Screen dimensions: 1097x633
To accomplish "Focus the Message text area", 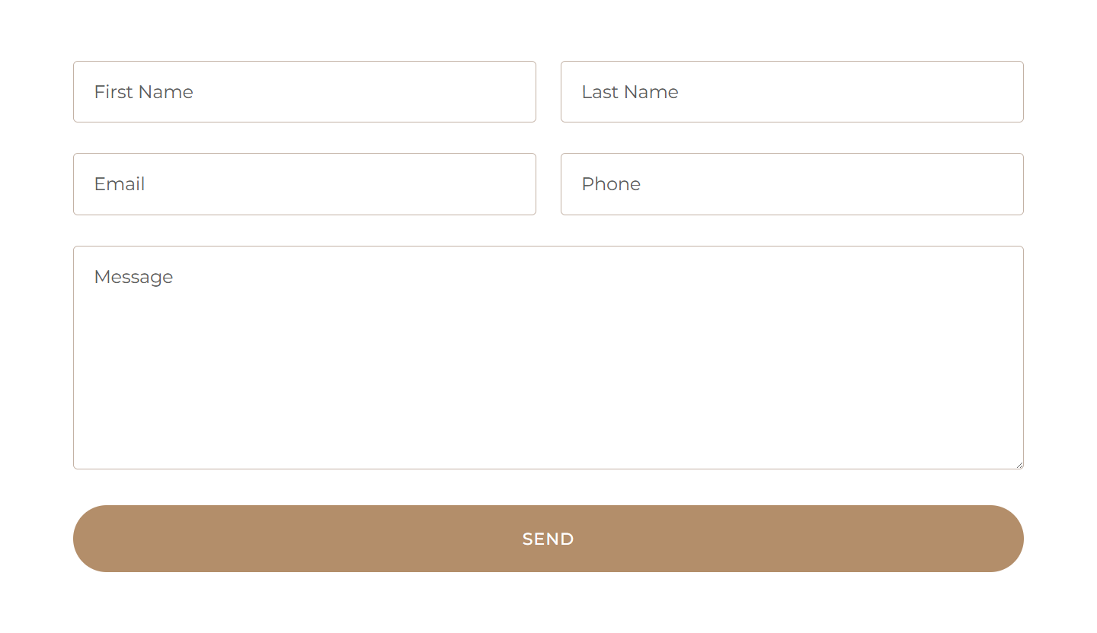I will 548,358.
